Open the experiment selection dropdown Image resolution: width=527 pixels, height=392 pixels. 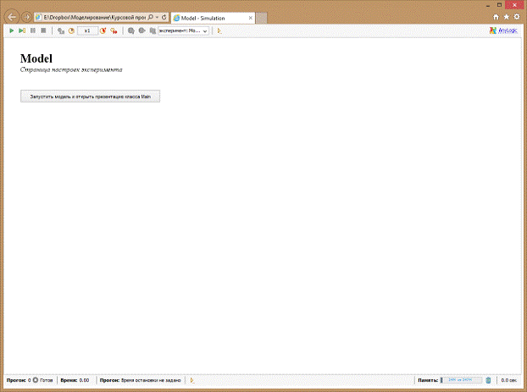183,30
